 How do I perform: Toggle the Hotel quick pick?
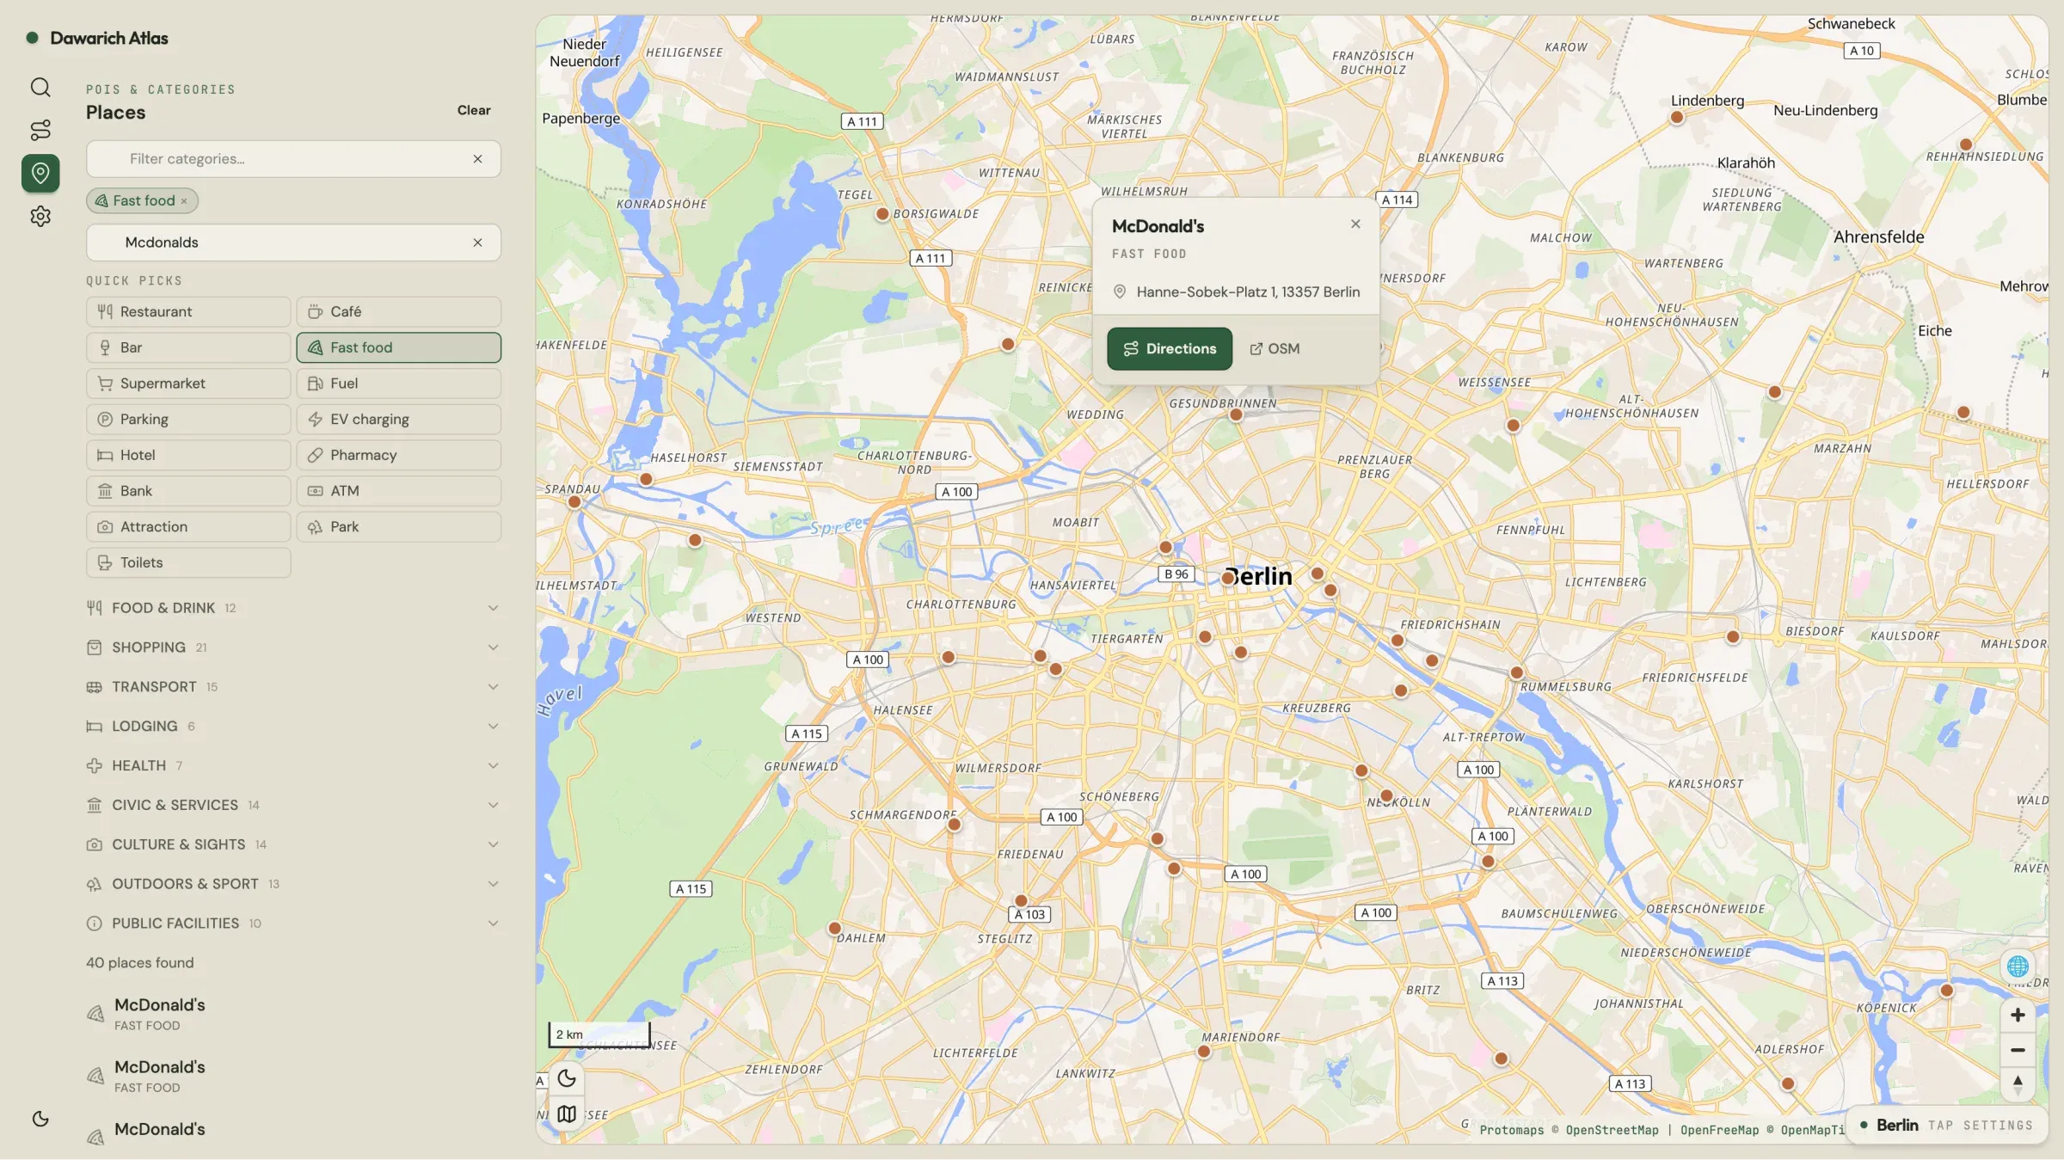[x=188, y=455]
